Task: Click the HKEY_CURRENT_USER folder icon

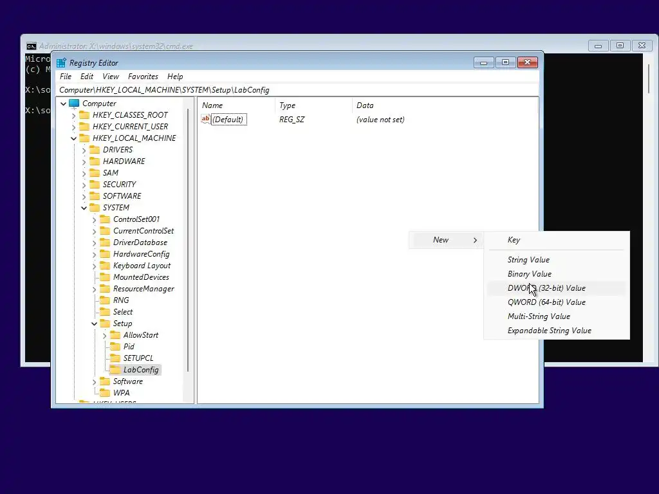Action: point(84,127)
